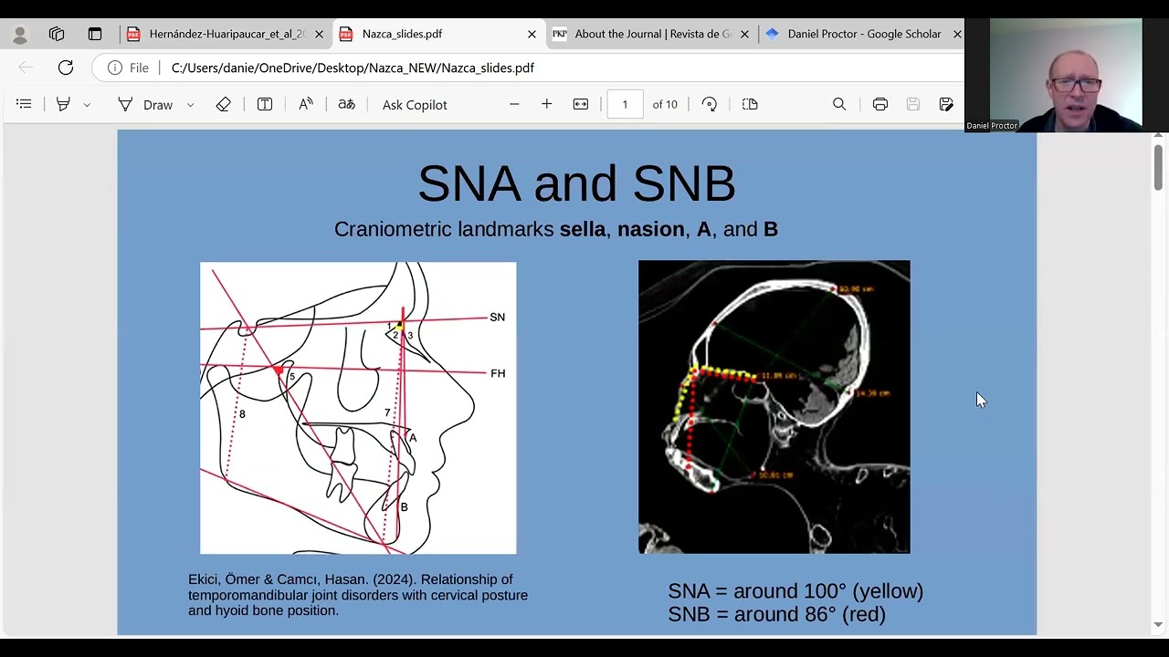Open the browser profile icon
Viewport: 1169px width, 657px height.
pos(20,35)
